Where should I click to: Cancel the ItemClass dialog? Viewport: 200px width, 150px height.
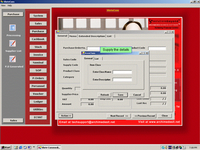click(x=137, y=95)
